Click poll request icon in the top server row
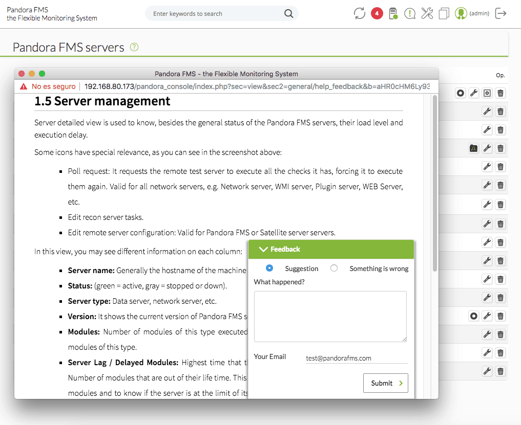 (x=460, y=93)
